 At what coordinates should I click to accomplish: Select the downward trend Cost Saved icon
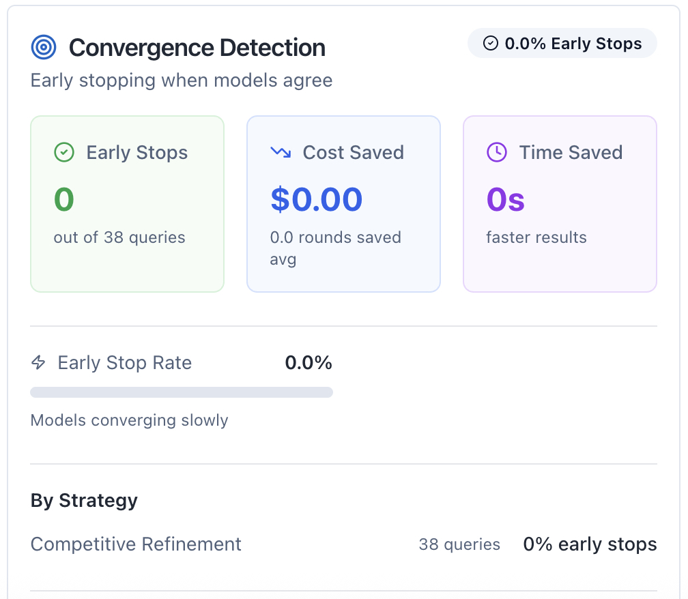click(281, 152)
